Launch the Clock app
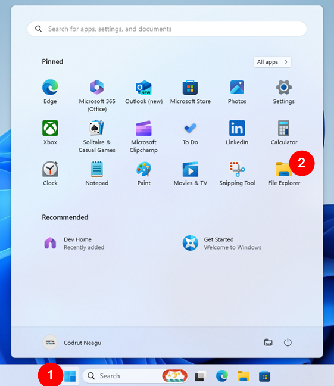334x386 pixels. pyautogui.click(x=50, y=173)
